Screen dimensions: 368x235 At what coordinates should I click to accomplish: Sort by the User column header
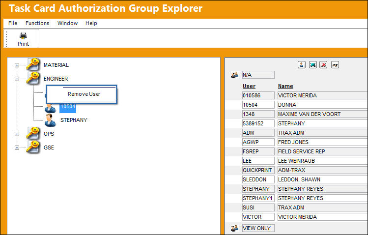pyautogui.click(x=249, y=86)
